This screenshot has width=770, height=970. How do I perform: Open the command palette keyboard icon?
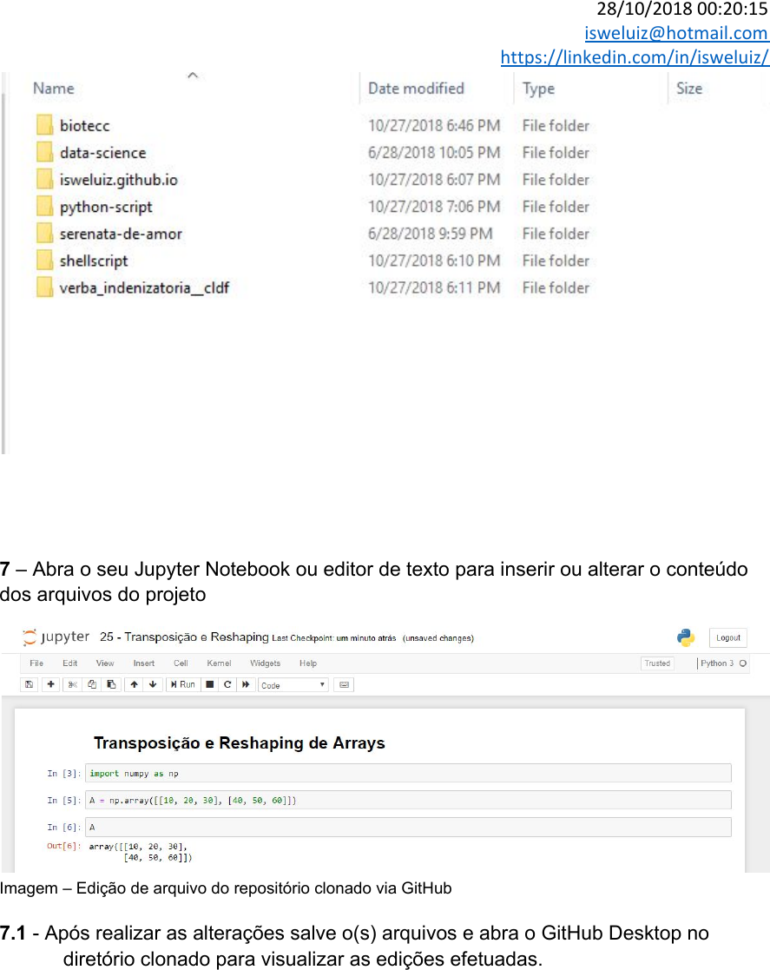(x=344, y=685)
